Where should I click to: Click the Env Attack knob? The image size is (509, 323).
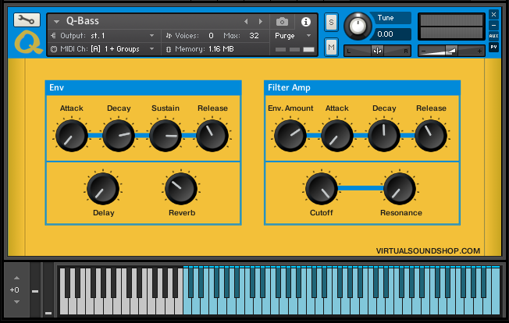point(71,136)
